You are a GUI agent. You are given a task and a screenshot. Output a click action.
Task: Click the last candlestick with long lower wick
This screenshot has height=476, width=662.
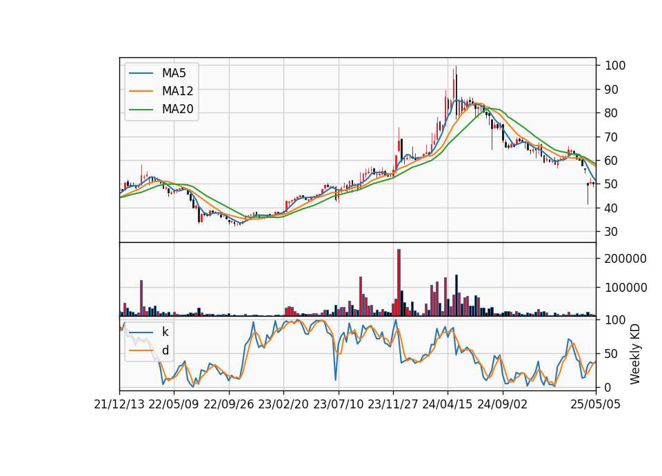[588, 193]
